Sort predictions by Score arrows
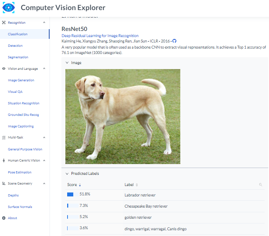The image size is (269, 236). click(x=80, y=185)
